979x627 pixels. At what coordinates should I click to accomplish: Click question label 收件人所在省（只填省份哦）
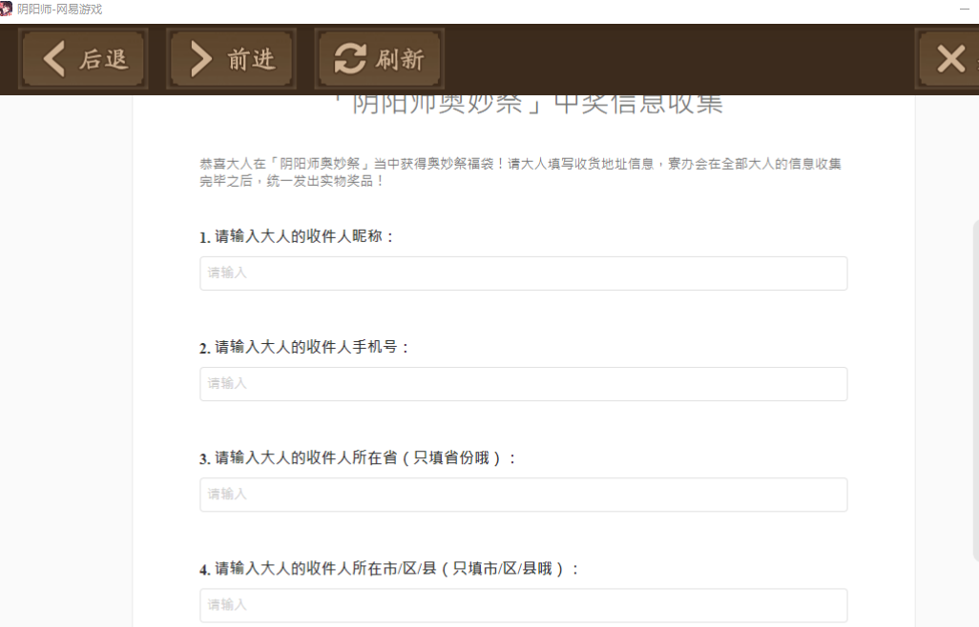(359, 458)
